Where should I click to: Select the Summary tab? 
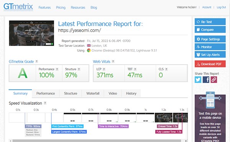20,93
